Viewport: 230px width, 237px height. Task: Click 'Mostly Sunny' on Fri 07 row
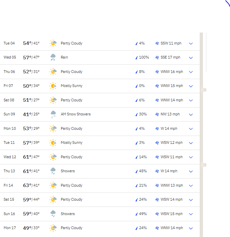point(71,86)
